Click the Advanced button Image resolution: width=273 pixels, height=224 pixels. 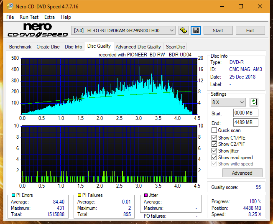click(x=242, y=173)
